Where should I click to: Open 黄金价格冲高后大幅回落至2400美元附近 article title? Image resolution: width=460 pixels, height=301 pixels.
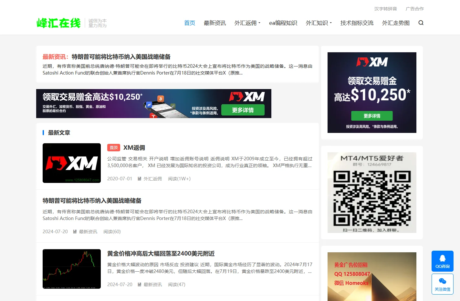click(x=161, y=254)
